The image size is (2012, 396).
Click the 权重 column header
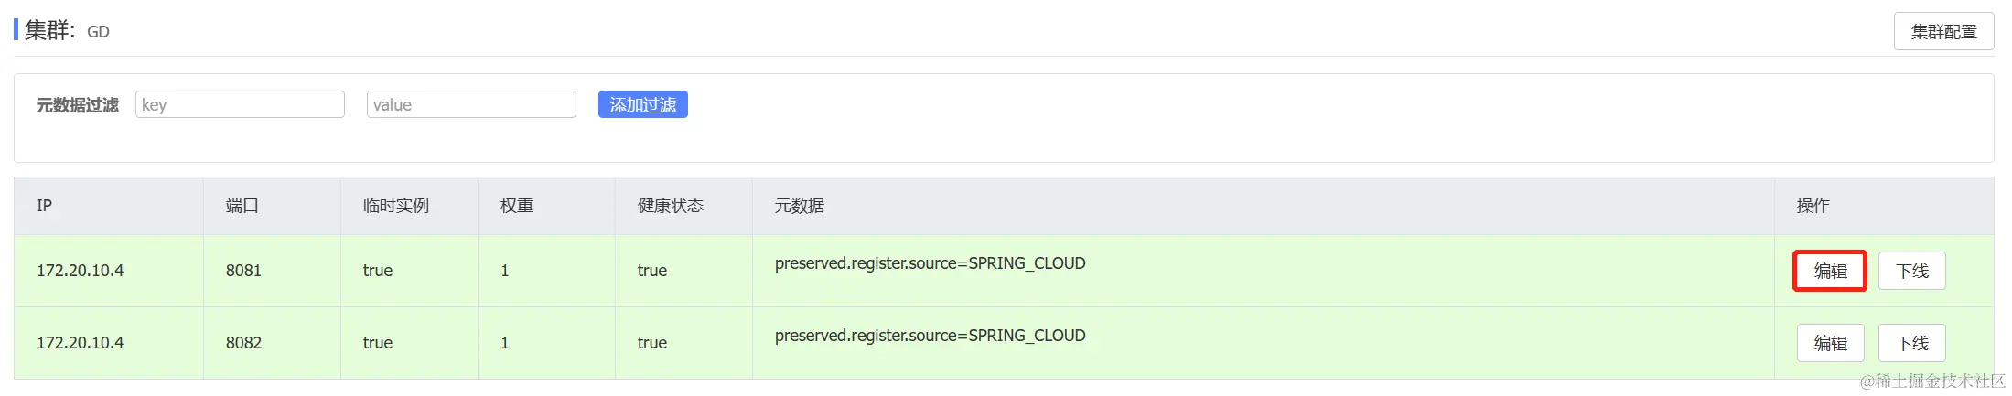pyautogui.click(x=517, y=206)
